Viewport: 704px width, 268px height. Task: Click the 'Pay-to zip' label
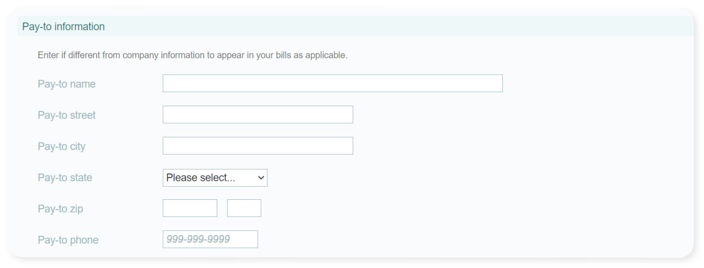[x=60, y=209]
